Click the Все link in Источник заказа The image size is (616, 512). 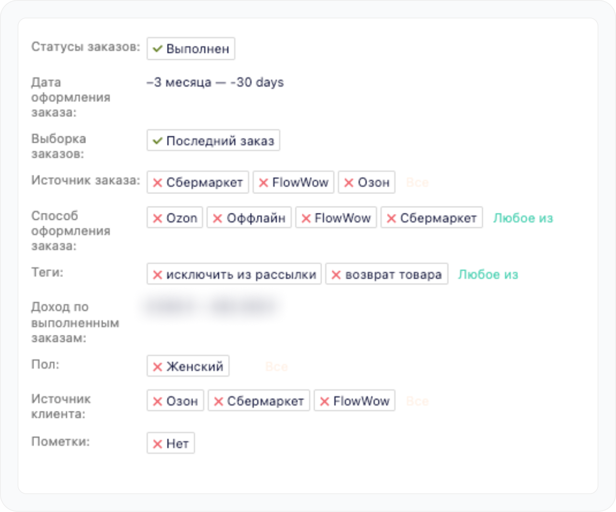pyautogui.click(x=417, y=183)
